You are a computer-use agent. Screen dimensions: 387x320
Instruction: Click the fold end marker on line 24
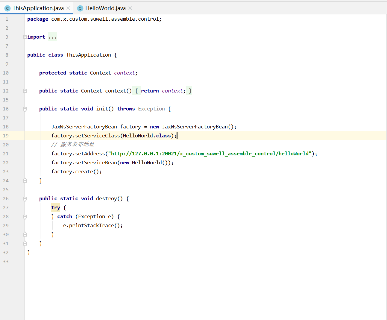25,181
